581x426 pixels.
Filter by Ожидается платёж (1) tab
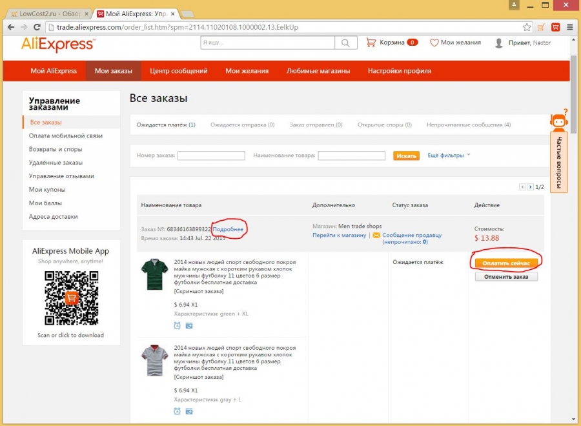(x=166, y=125)
